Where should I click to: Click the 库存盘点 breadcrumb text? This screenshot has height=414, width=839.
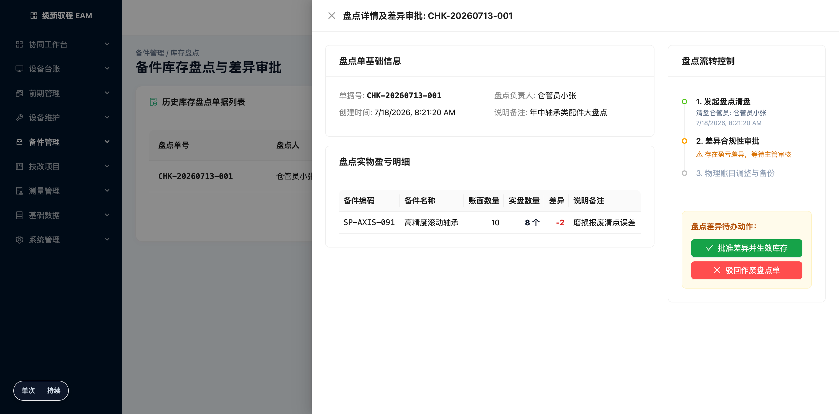[185, 53]
